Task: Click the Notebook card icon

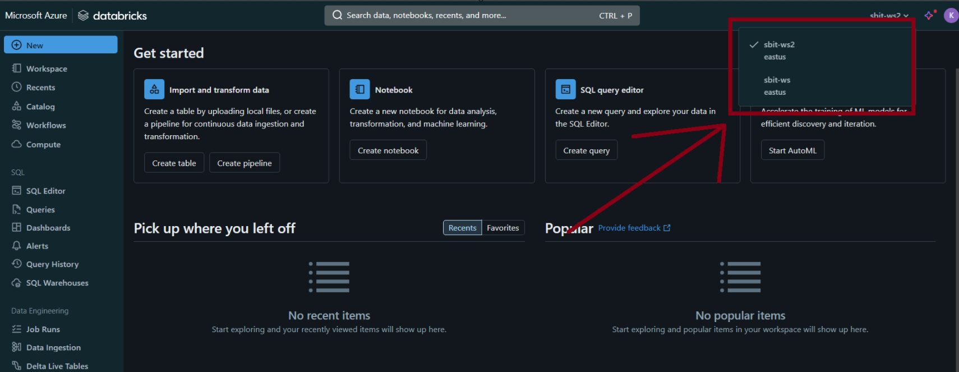Action: [360, 89]
